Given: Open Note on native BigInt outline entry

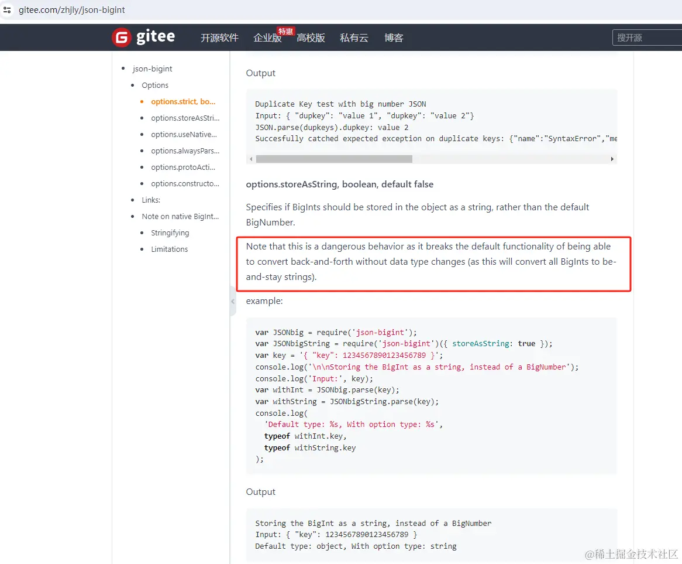Looking at the screenshot, I should pyautogui.click(x=180, y=217).
